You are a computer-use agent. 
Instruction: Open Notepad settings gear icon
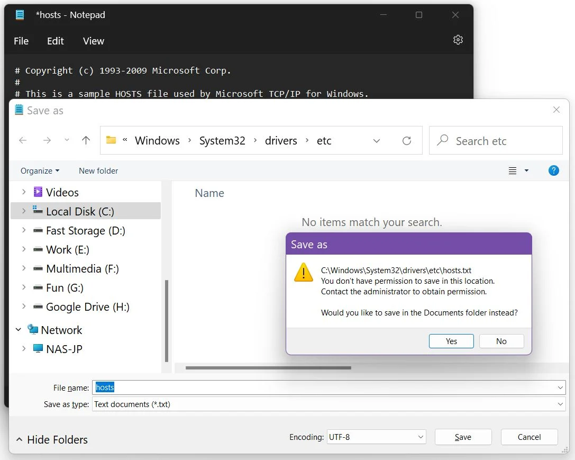click(458, 40)
